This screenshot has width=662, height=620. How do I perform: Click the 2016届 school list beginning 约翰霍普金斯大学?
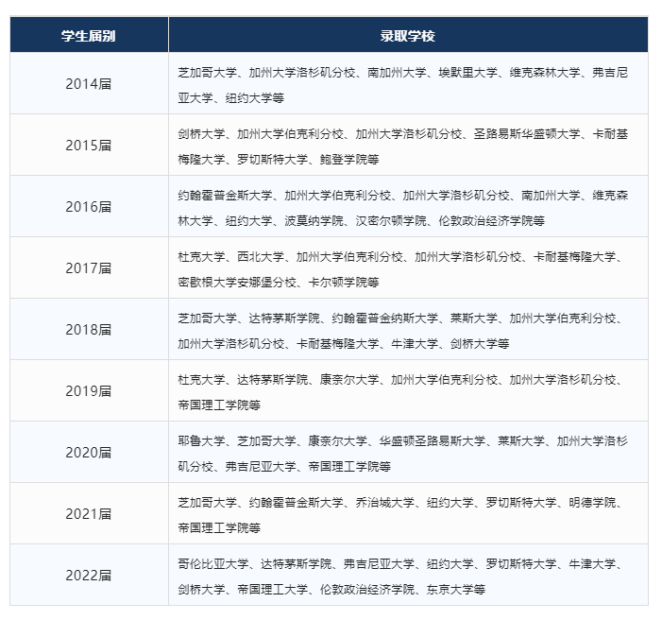(x=403, y=208)
